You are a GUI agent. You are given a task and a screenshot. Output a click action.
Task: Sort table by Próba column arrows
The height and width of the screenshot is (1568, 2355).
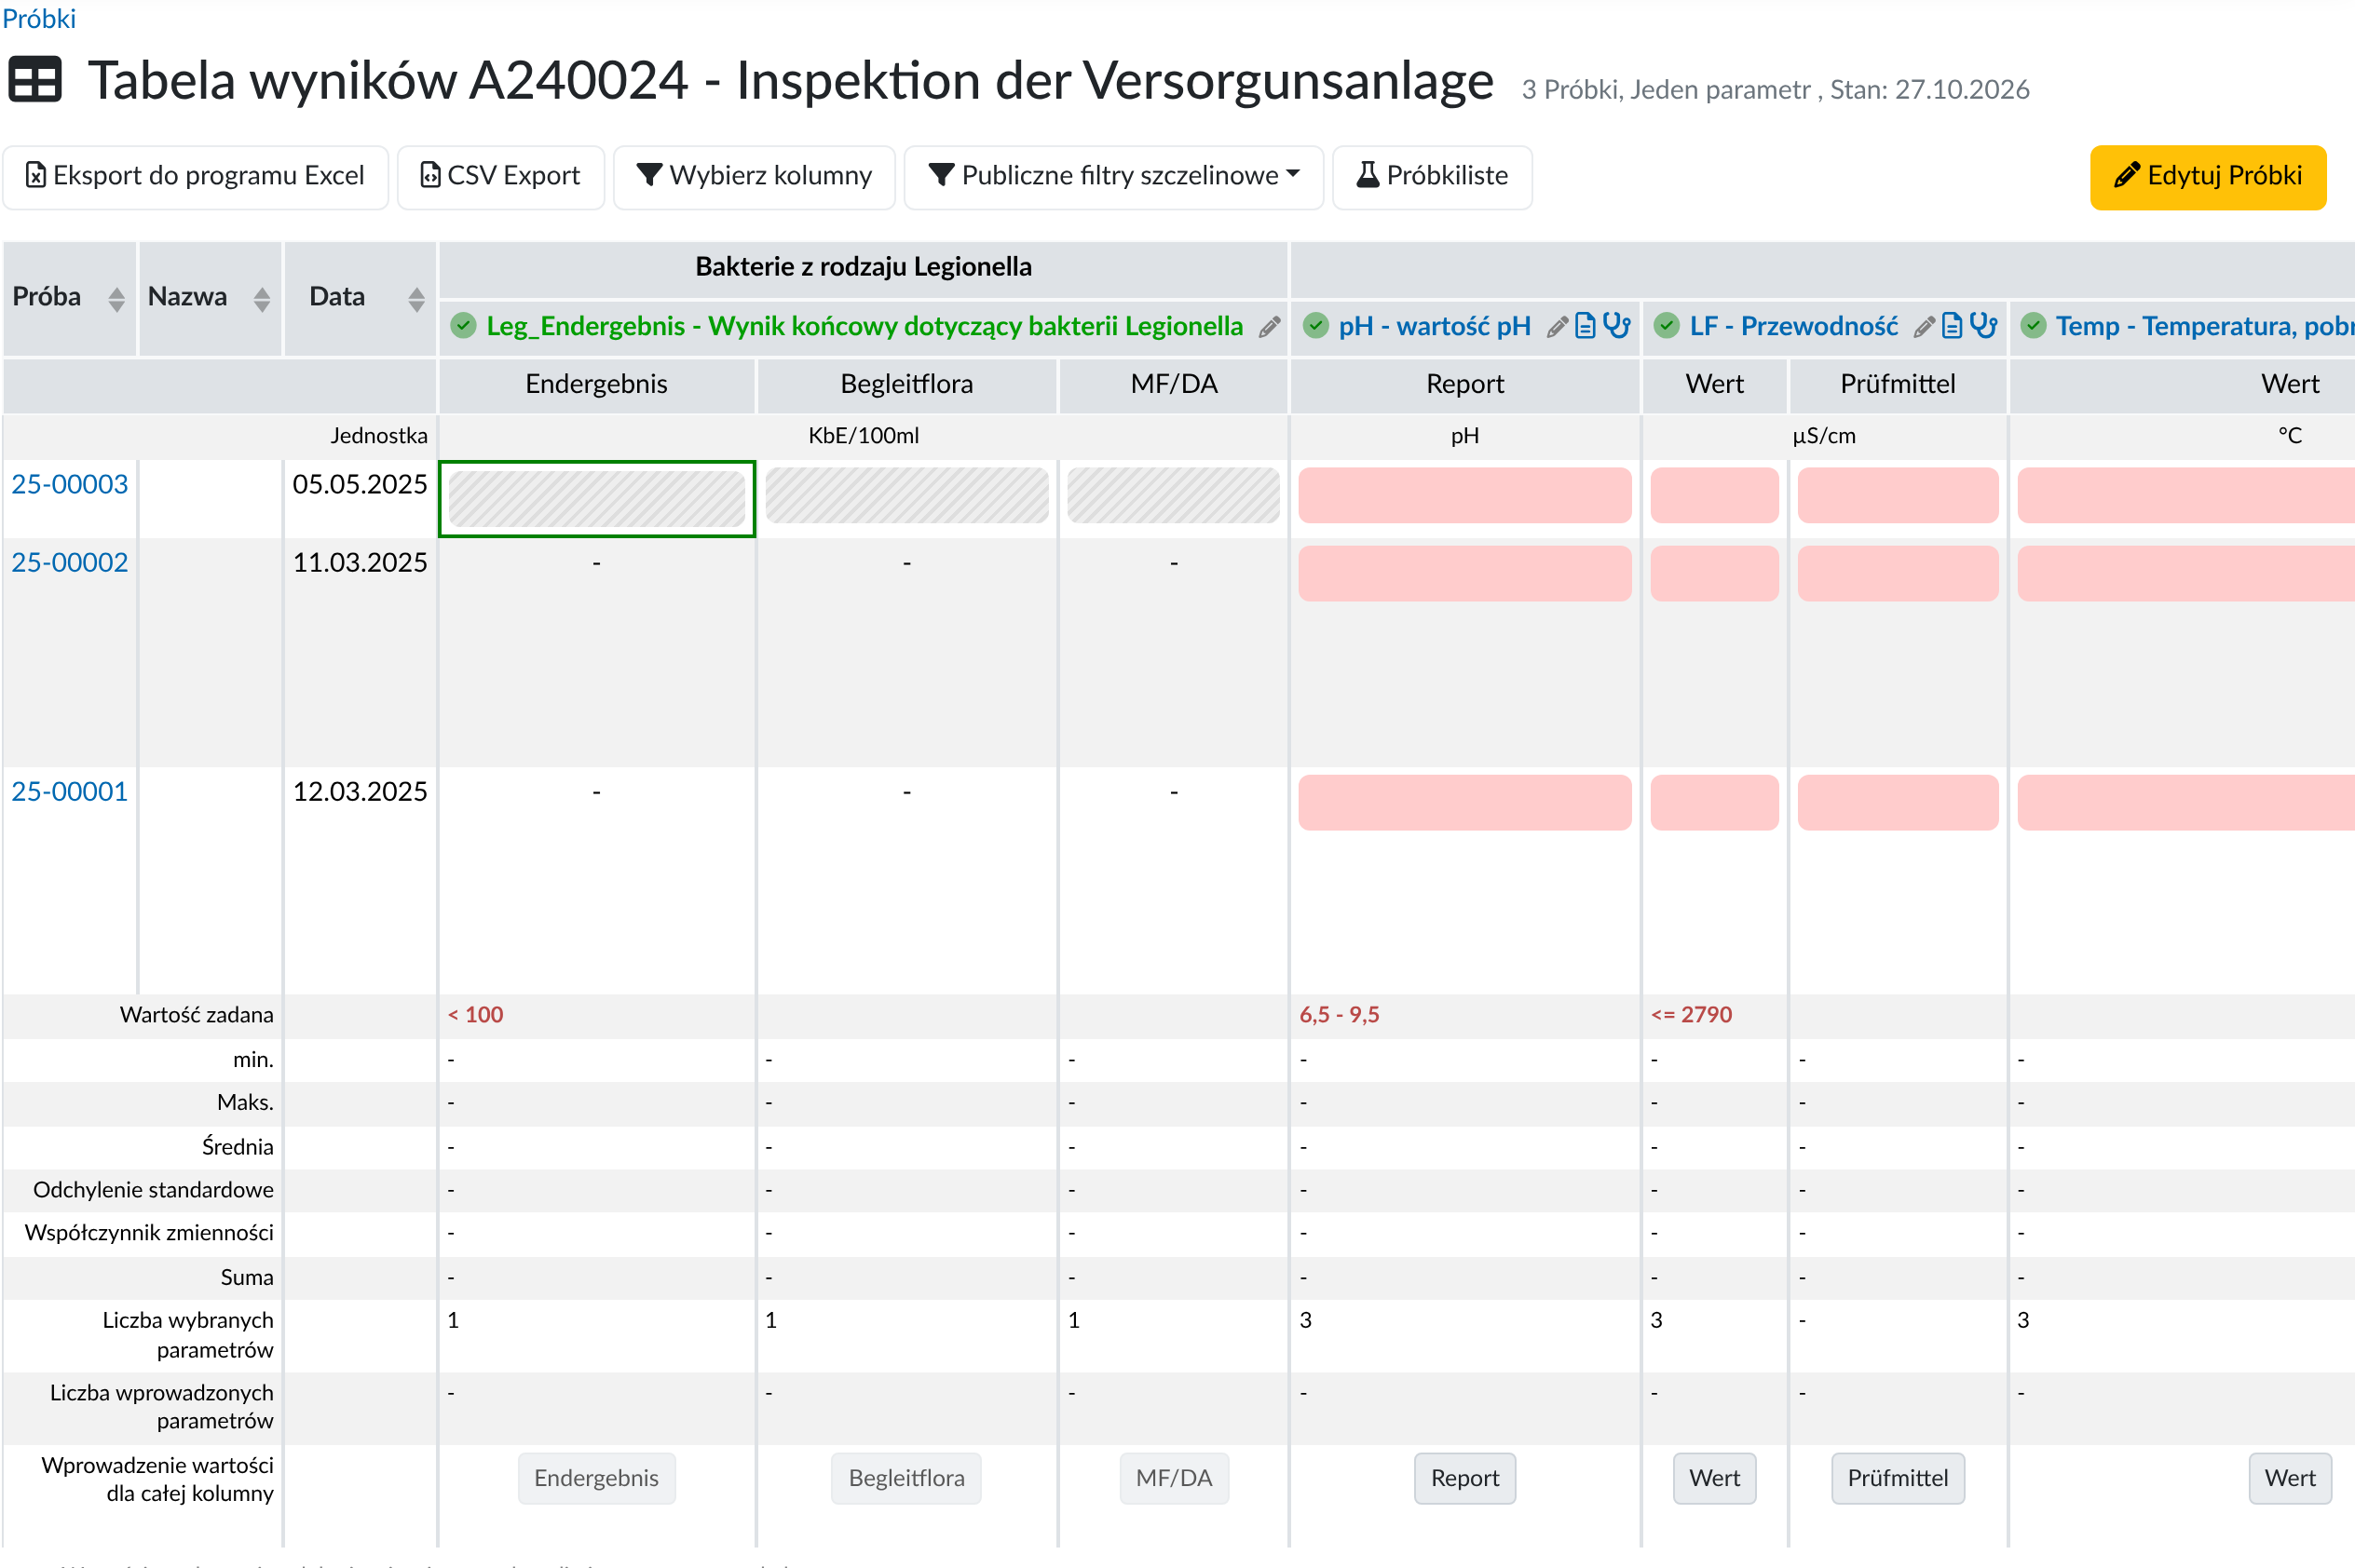(117, 299)
